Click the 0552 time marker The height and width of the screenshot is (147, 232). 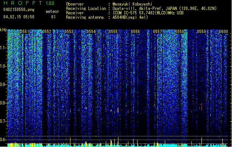pyautogui.click(x=47, y=32)
